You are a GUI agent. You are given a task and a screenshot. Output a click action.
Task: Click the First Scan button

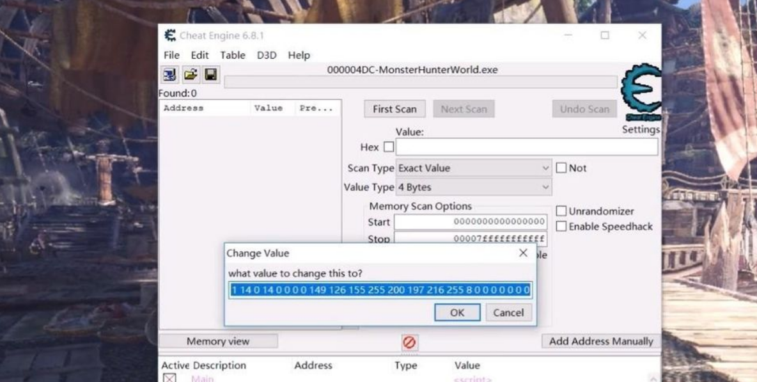tap(394, 109)
